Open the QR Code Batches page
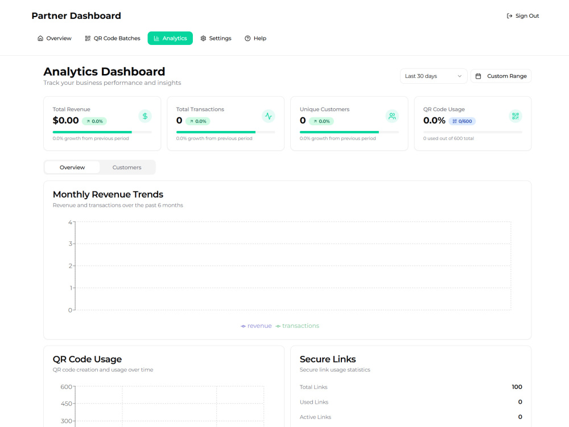 click(113, 39)
